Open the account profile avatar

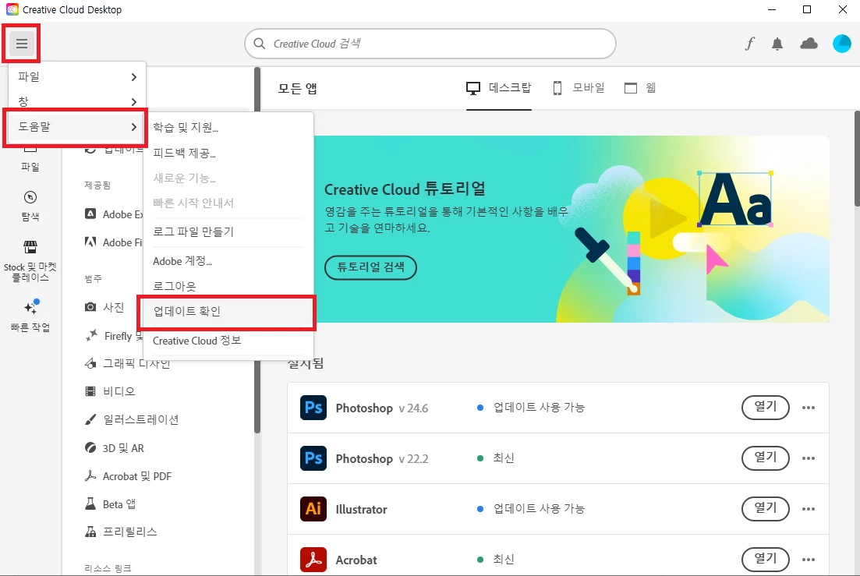click(x=842, y=44)
